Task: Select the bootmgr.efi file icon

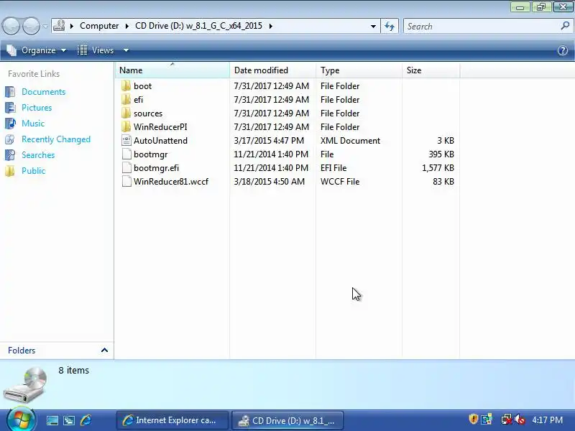Action: click(126, 168)
